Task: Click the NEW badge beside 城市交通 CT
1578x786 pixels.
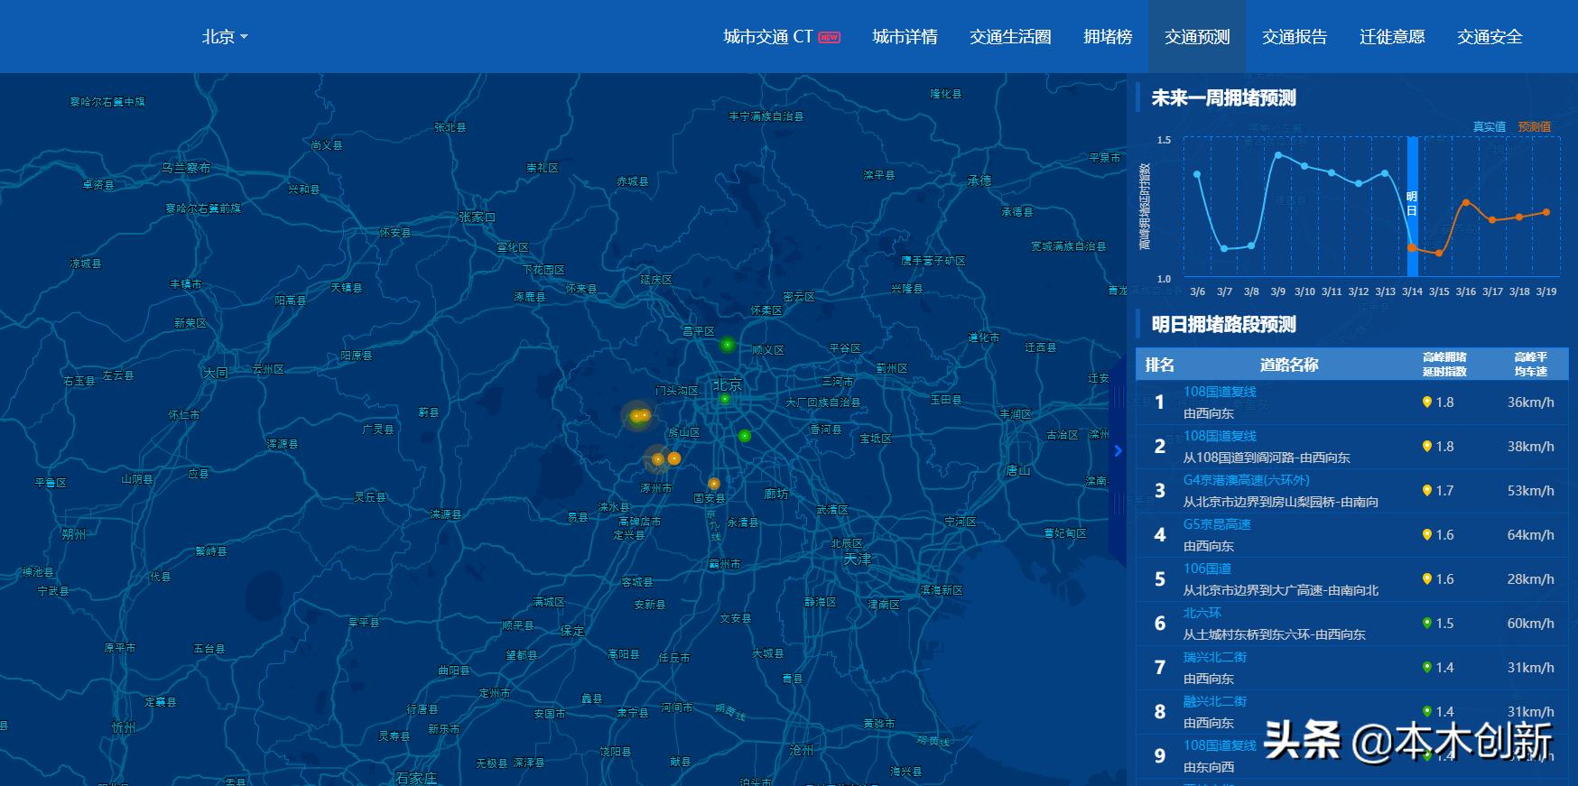Action: (x=829, y=37)
